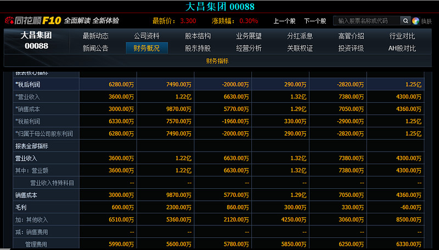This screenshot has width=439, height=250.
Task: Click the 管理费用 cell showing 6330.00万
Action: tap(396, 244)
